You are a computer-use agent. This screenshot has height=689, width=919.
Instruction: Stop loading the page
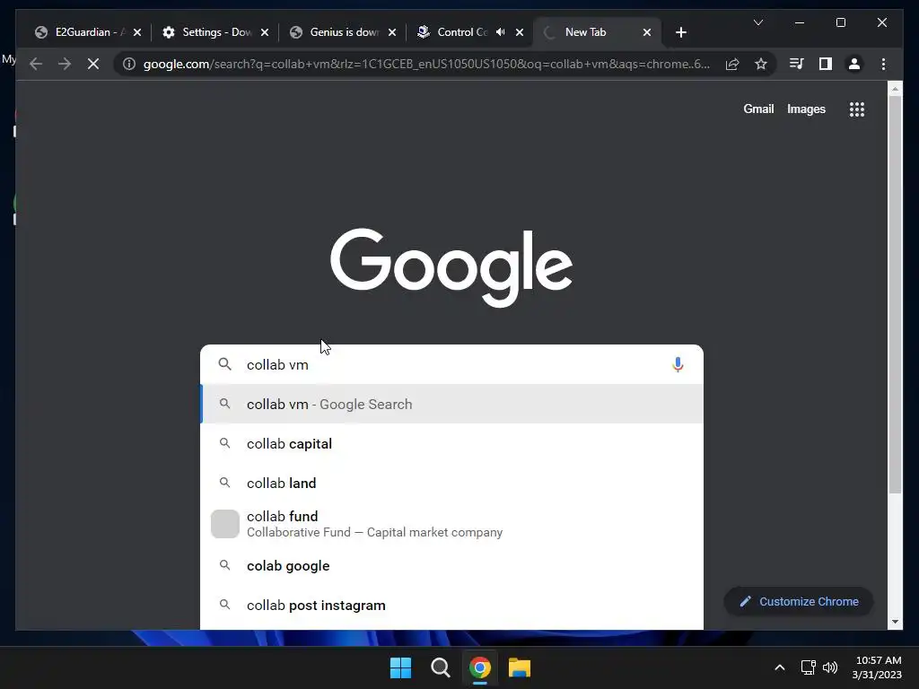[93, 64]
